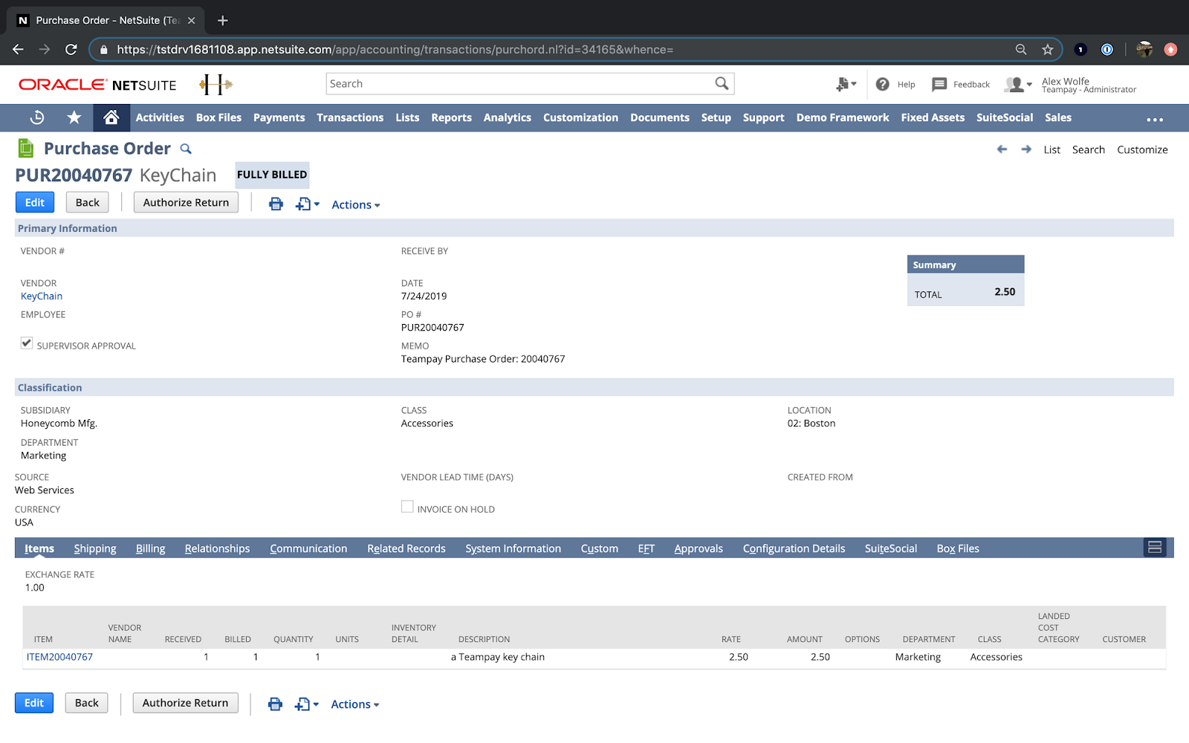Go to previous record arrow
The height and width of the screenshot is (743, 1189).
[x=1002, y=149]
